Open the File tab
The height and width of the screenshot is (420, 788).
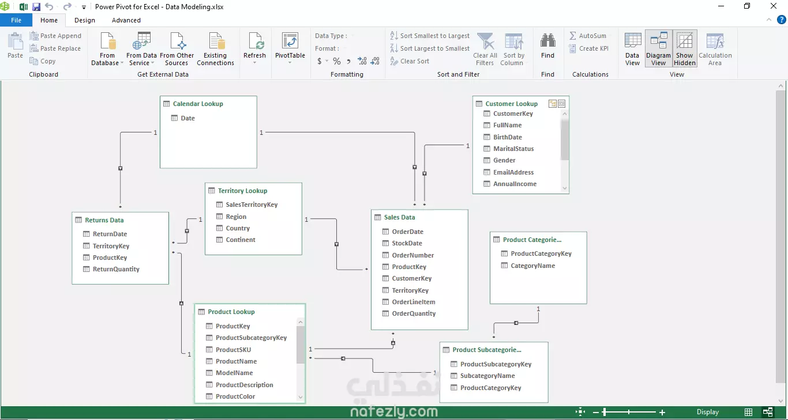(x=16, y=20)
